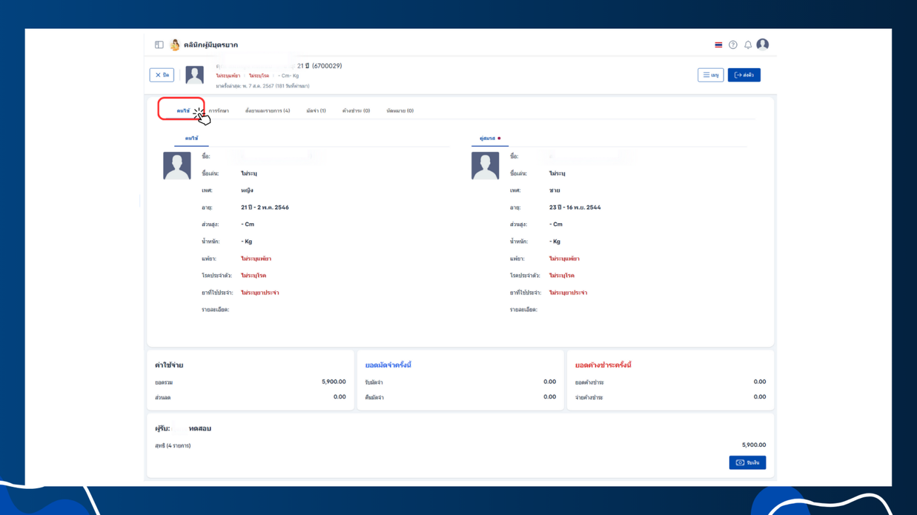Click the ค่าใช้จ่าย card heading
The height and width of the screenshot is (515, 917).
pyautogui.click(x=169, y=365)
